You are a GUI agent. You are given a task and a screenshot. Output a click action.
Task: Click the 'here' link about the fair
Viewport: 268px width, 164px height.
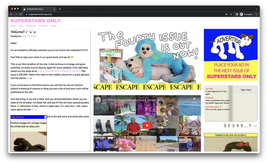pyautogui.click(x=34, y=110)
